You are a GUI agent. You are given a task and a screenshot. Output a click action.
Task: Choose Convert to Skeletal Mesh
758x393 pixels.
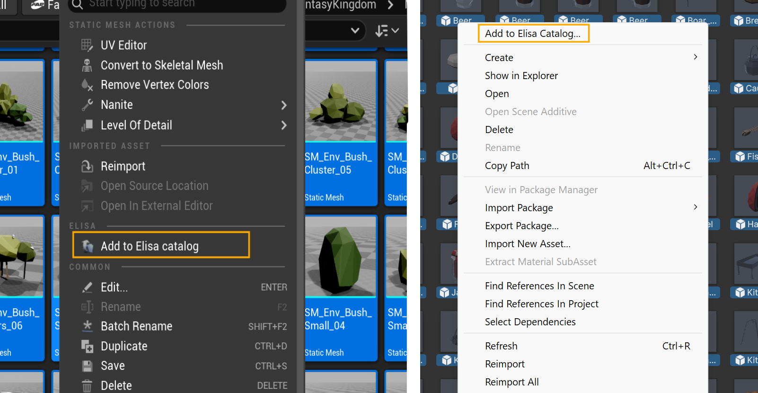pyautogui.click(x=162, y=65)
